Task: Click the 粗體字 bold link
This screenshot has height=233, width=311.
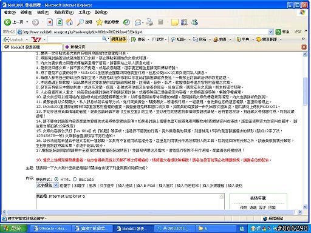Action: pos(65,185)
